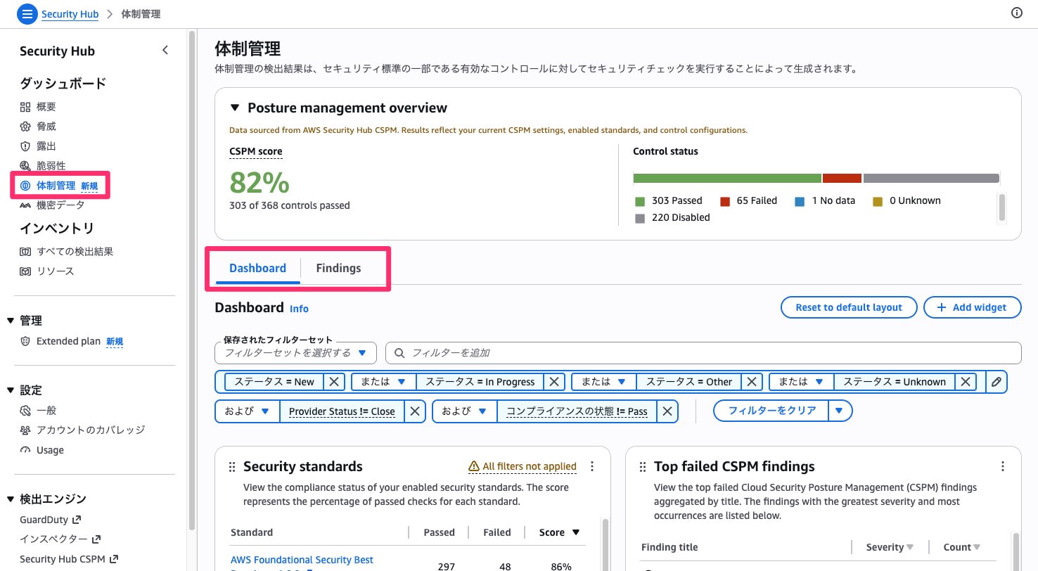This screenshot has height=571, width=1038.
Task: Open および operator before Provider Status
Action: (x=247, y=411)
